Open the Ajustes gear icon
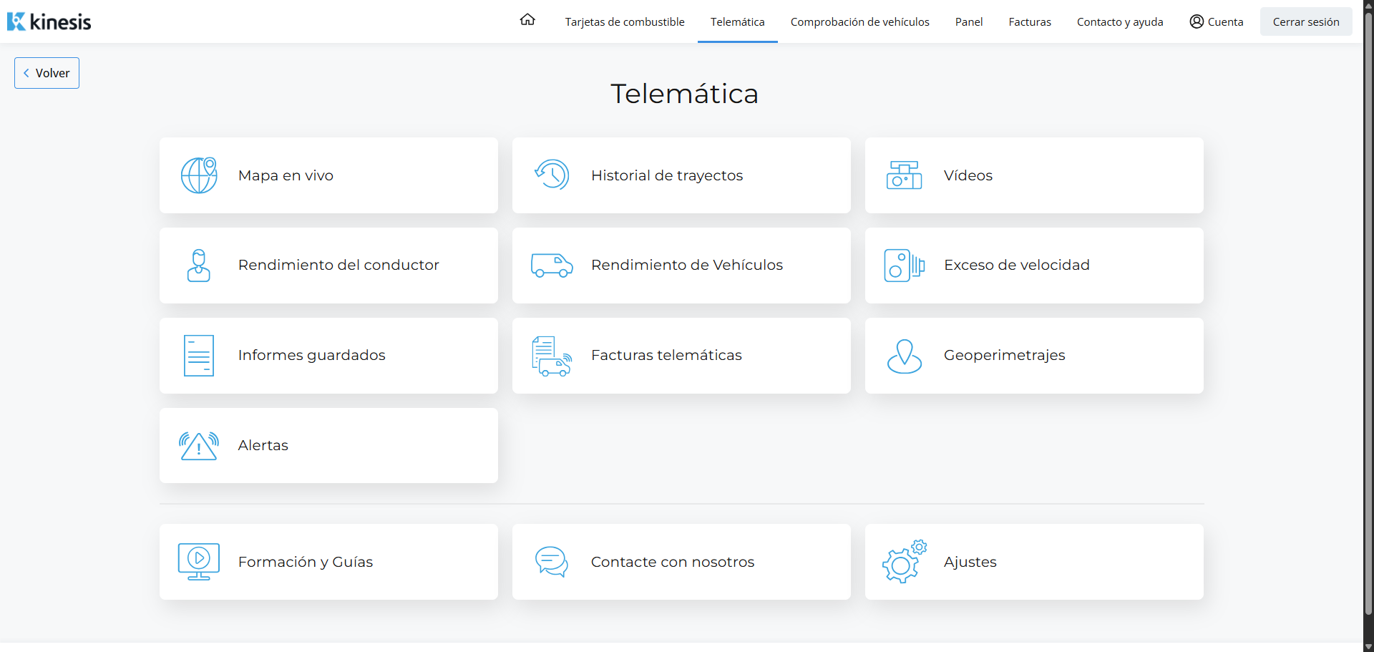Viewport: 1374px width, 652px height. (x=905, y=562)
